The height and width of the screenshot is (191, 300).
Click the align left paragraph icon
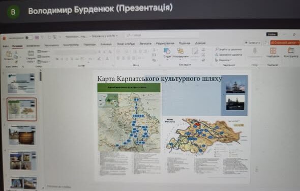coord(118,58)
